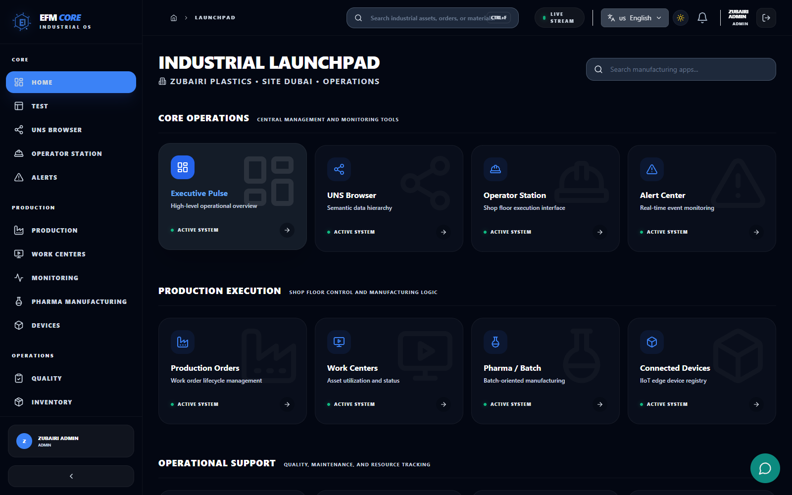Screen dimensions: 792x495
Task: Toggle light/dark theme sun button
Action: point(681,18)
